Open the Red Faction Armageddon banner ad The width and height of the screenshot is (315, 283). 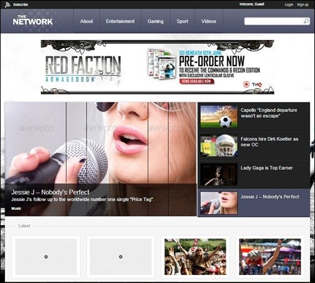click(x=157, y=67)
